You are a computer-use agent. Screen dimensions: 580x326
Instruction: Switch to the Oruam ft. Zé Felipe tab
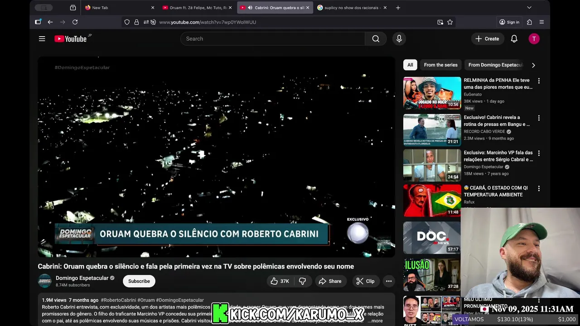(198, 8)
